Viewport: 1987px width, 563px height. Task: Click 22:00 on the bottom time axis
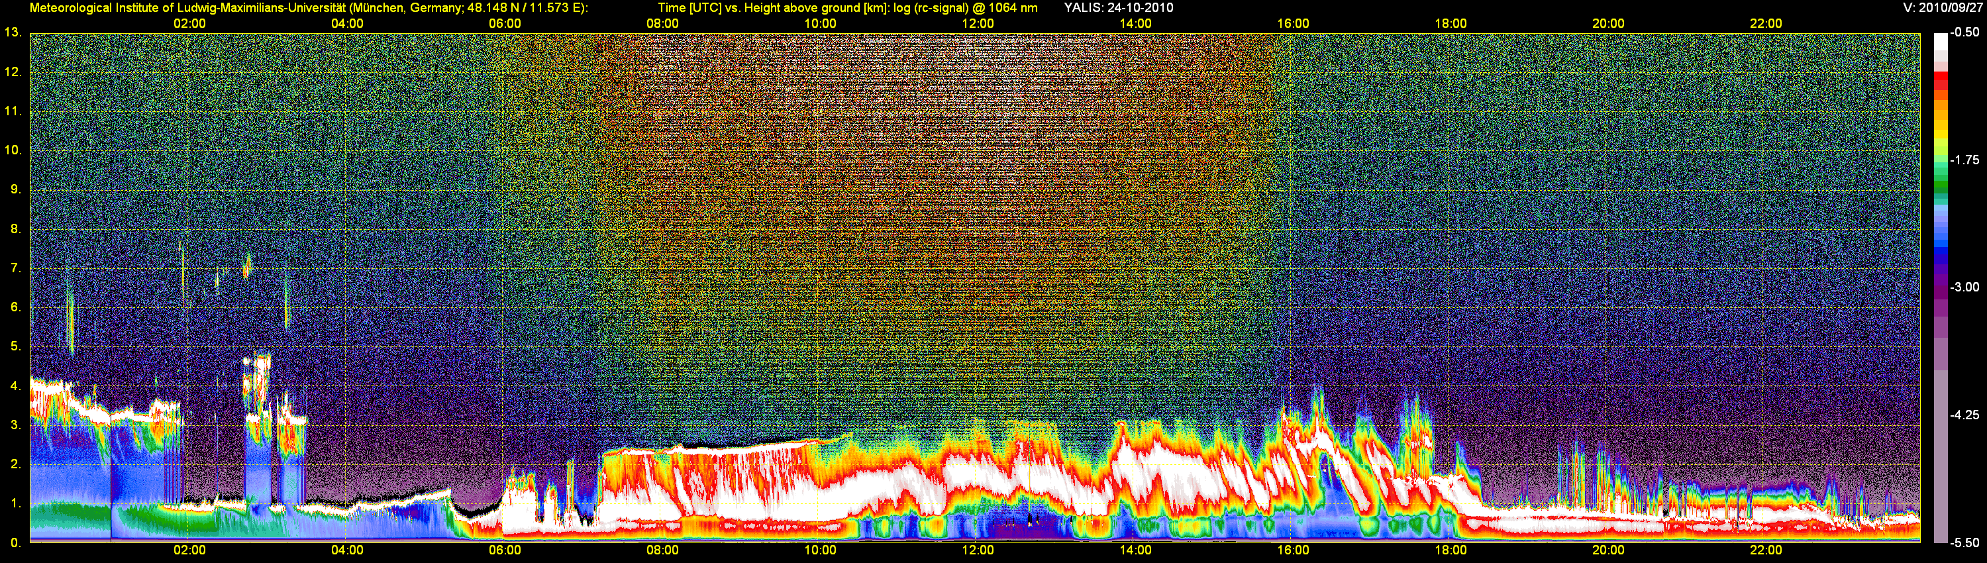coord(1766,550)
